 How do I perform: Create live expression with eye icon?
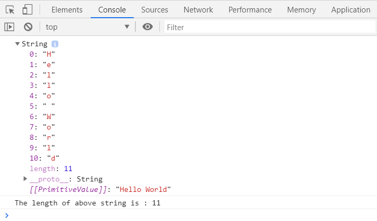point(147,27)
